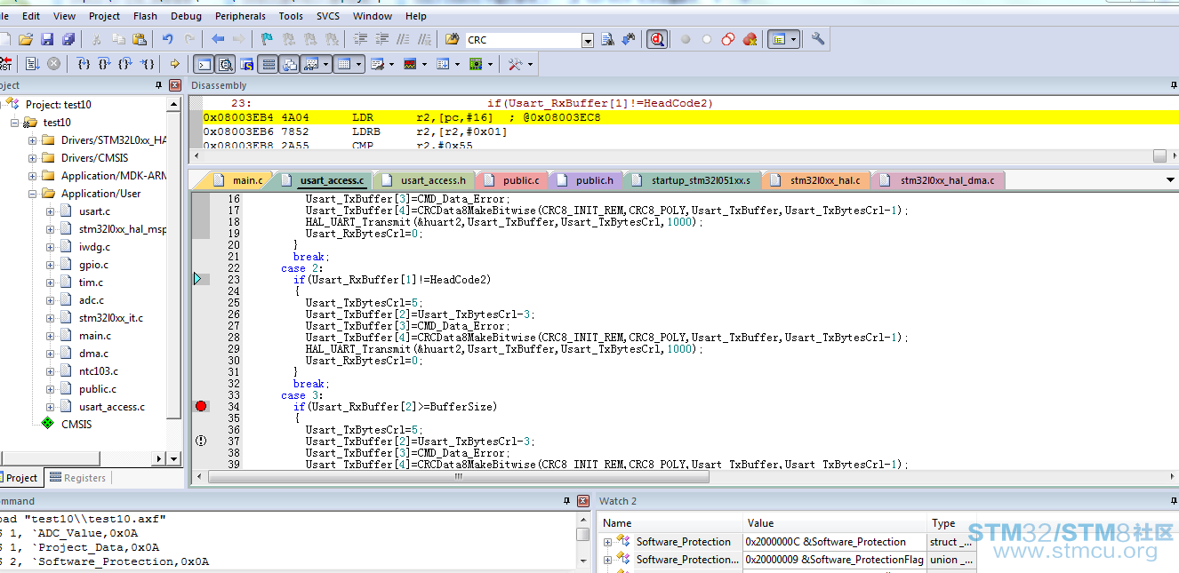Insert a bookmark with the blue flag icon
1179x573 pixels.
pyautogui.click(x=267, y=39)
